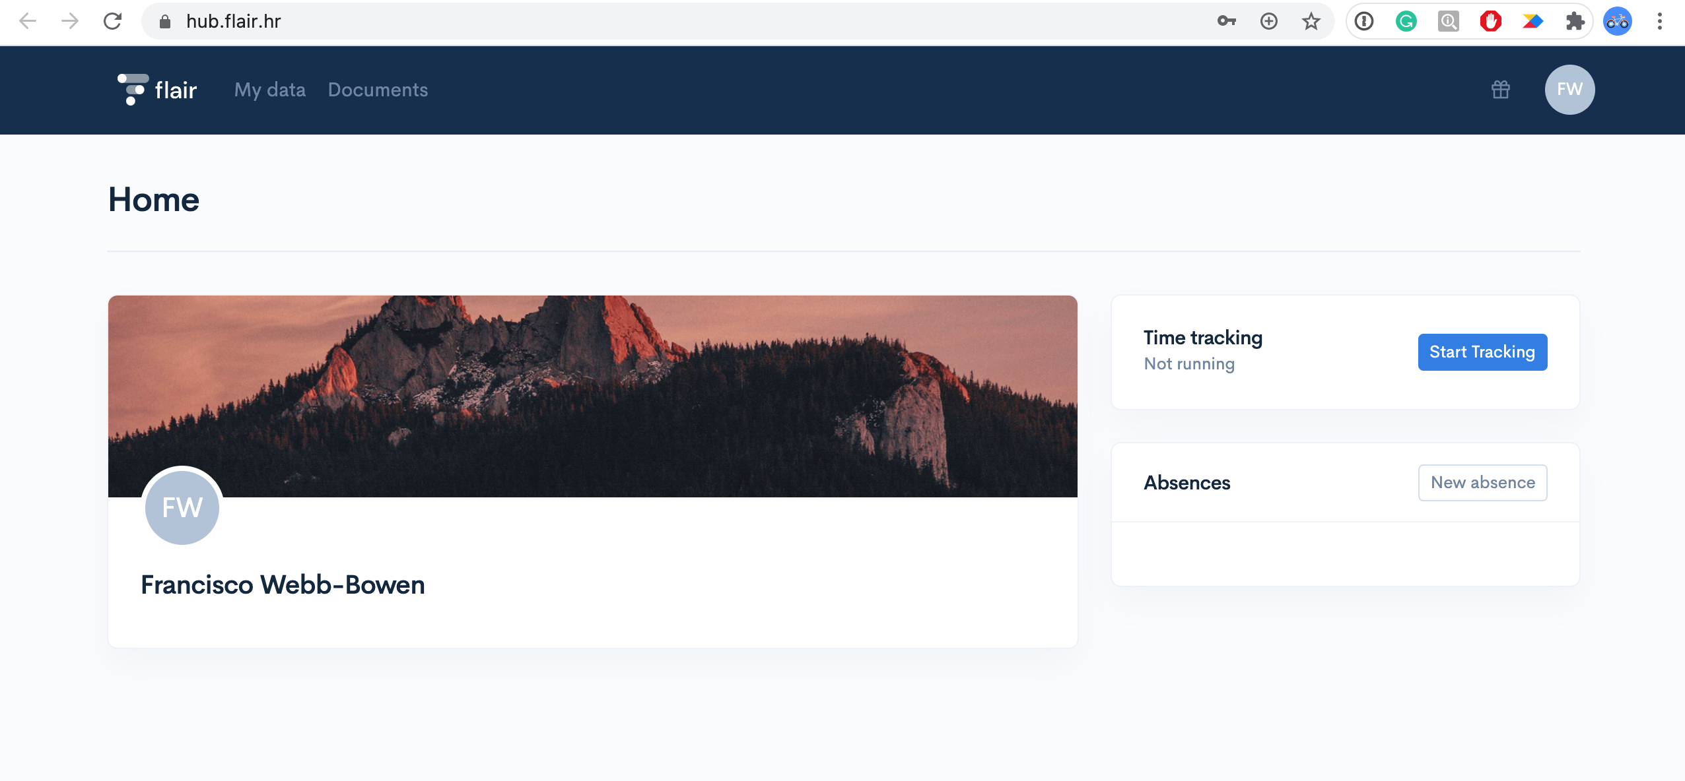Click the back navigation arrow
Viewport: 1685px width, 781px height.
27,21
